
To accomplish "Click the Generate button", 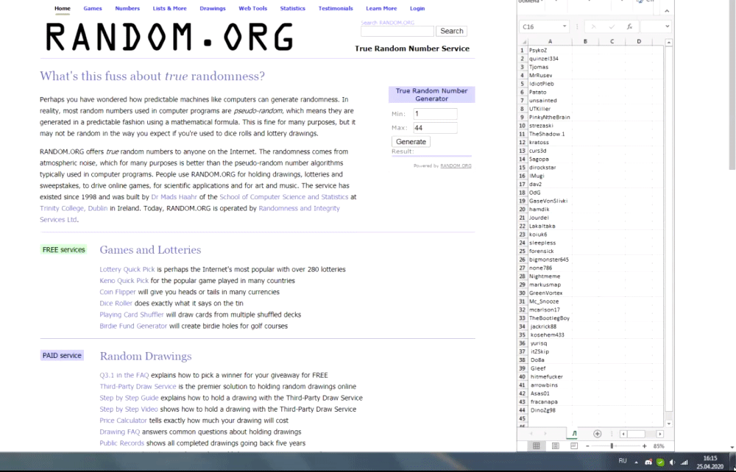I will 411,142.
